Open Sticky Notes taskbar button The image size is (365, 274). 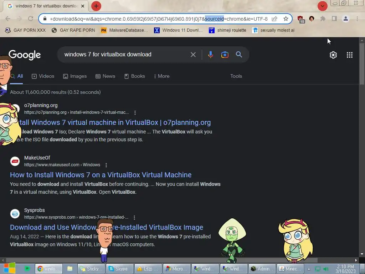91,269
